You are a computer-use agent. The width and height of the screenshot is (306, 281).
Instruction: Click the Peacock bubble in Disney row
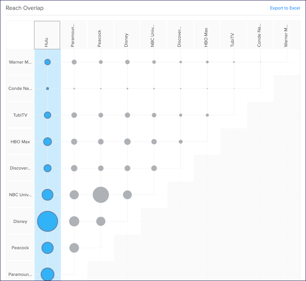pos(101,221)
